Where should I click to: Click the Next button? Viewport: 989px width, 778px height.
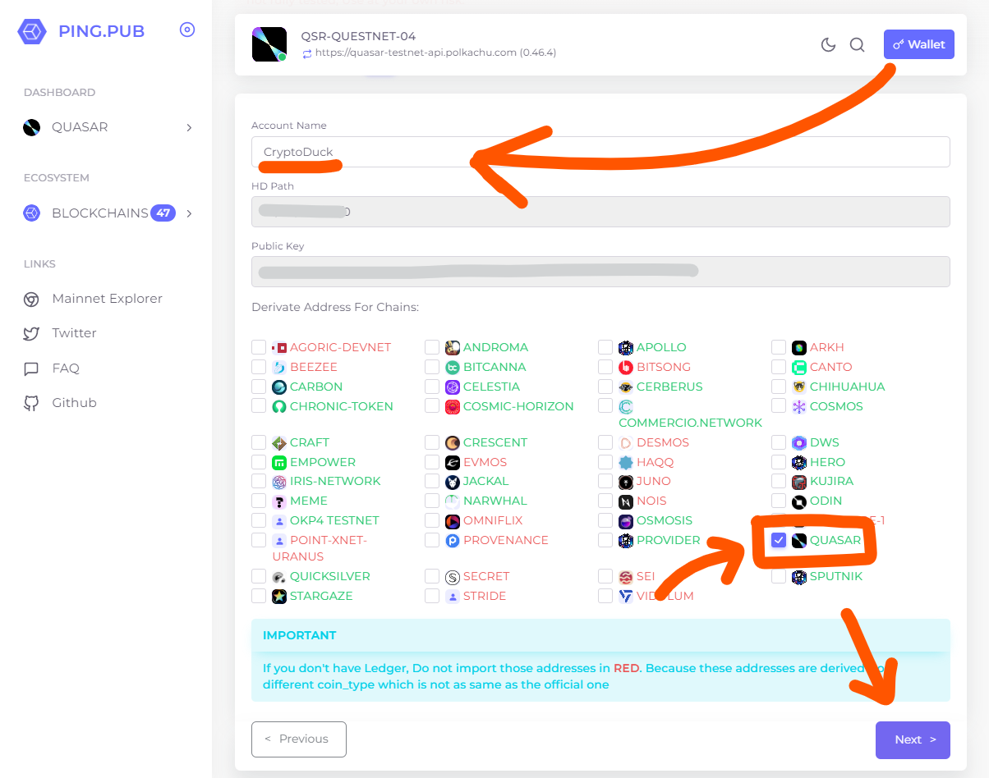coord(913,739)
